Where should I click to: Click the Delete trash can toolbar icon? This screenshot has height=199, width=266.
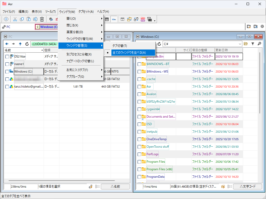pyautogui.click(x=42, y=19)
